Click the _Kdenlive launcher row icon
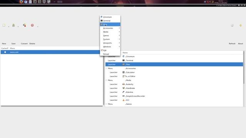Viewport: 246px width, 138px height. [x=123, y=92]
